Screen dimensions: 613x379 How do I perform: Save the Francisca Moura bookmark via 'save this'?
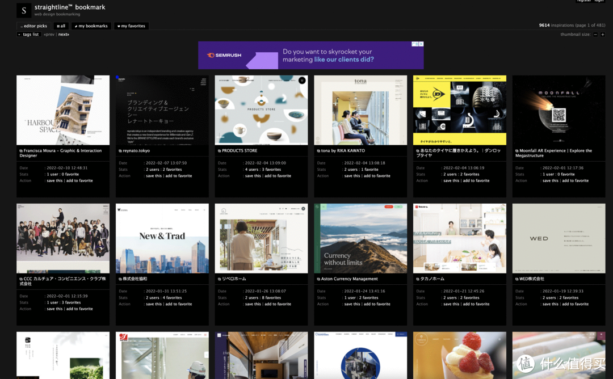coord(54,181)
